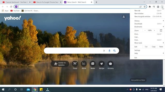Viewport: 165px width, 92px height.
Task: Switch ENG input language indicator
Action: (147, 89)
